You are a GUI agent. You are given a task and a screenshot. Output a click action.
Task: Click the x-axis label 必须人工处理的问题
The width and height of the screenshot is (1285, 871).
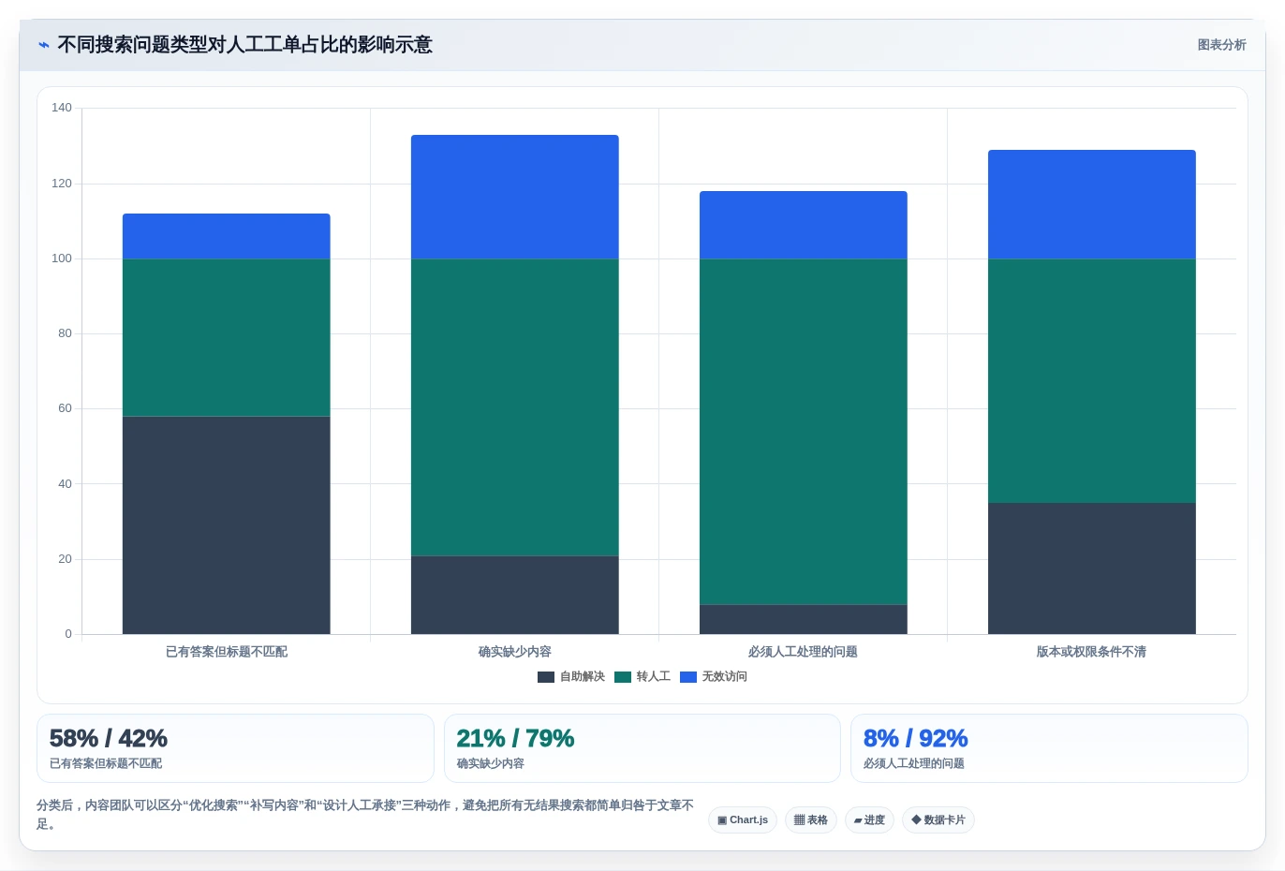[x=804, y=652]
